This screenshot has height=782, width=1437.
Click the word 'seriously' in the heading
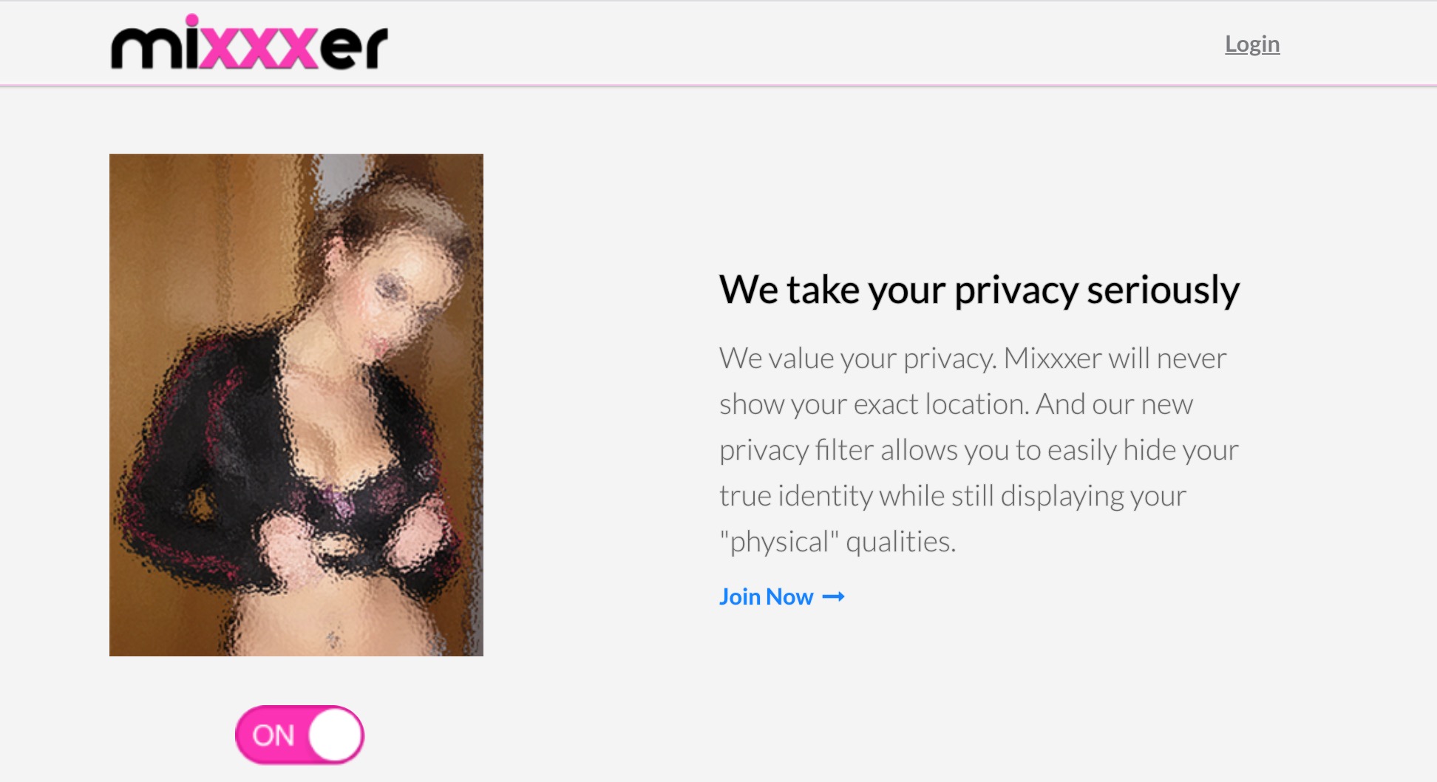[x=1163, y=290]
